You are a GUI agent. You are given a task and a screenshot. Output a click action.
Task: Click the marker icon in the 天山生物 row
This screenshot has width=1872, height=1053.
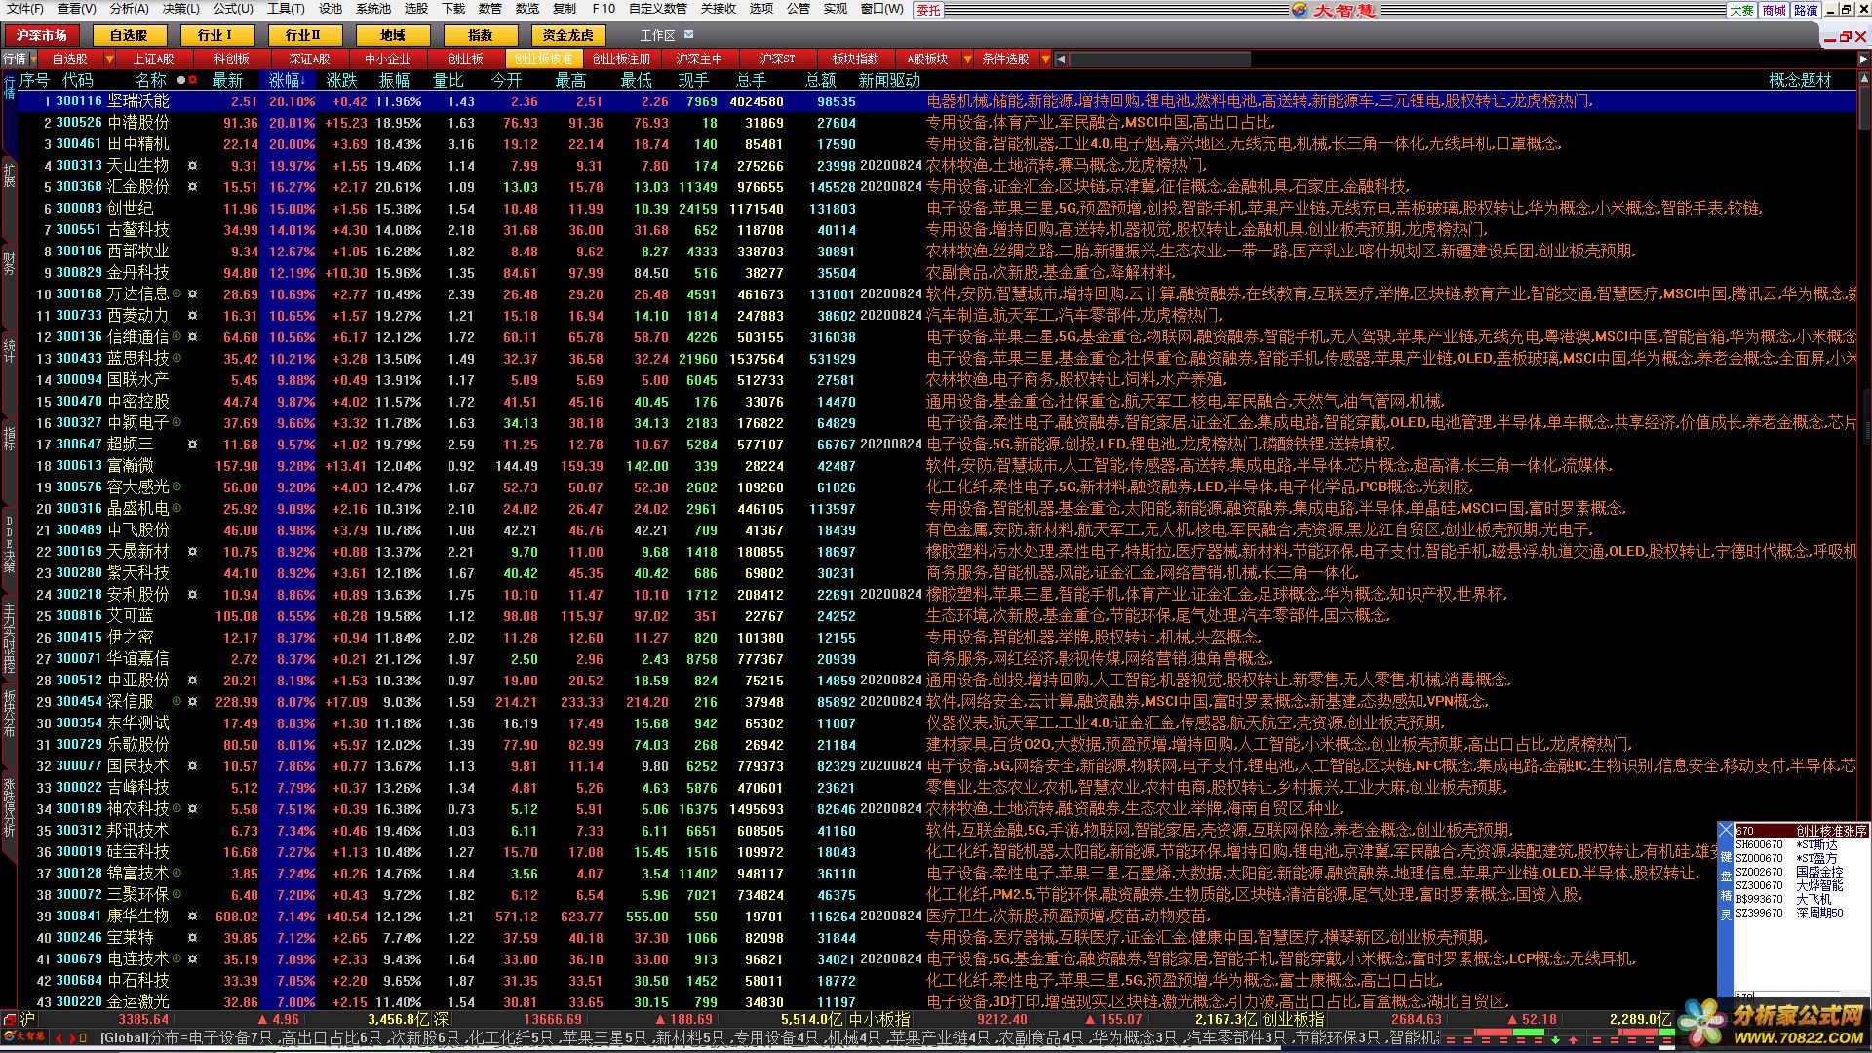(x=192, y=166)
